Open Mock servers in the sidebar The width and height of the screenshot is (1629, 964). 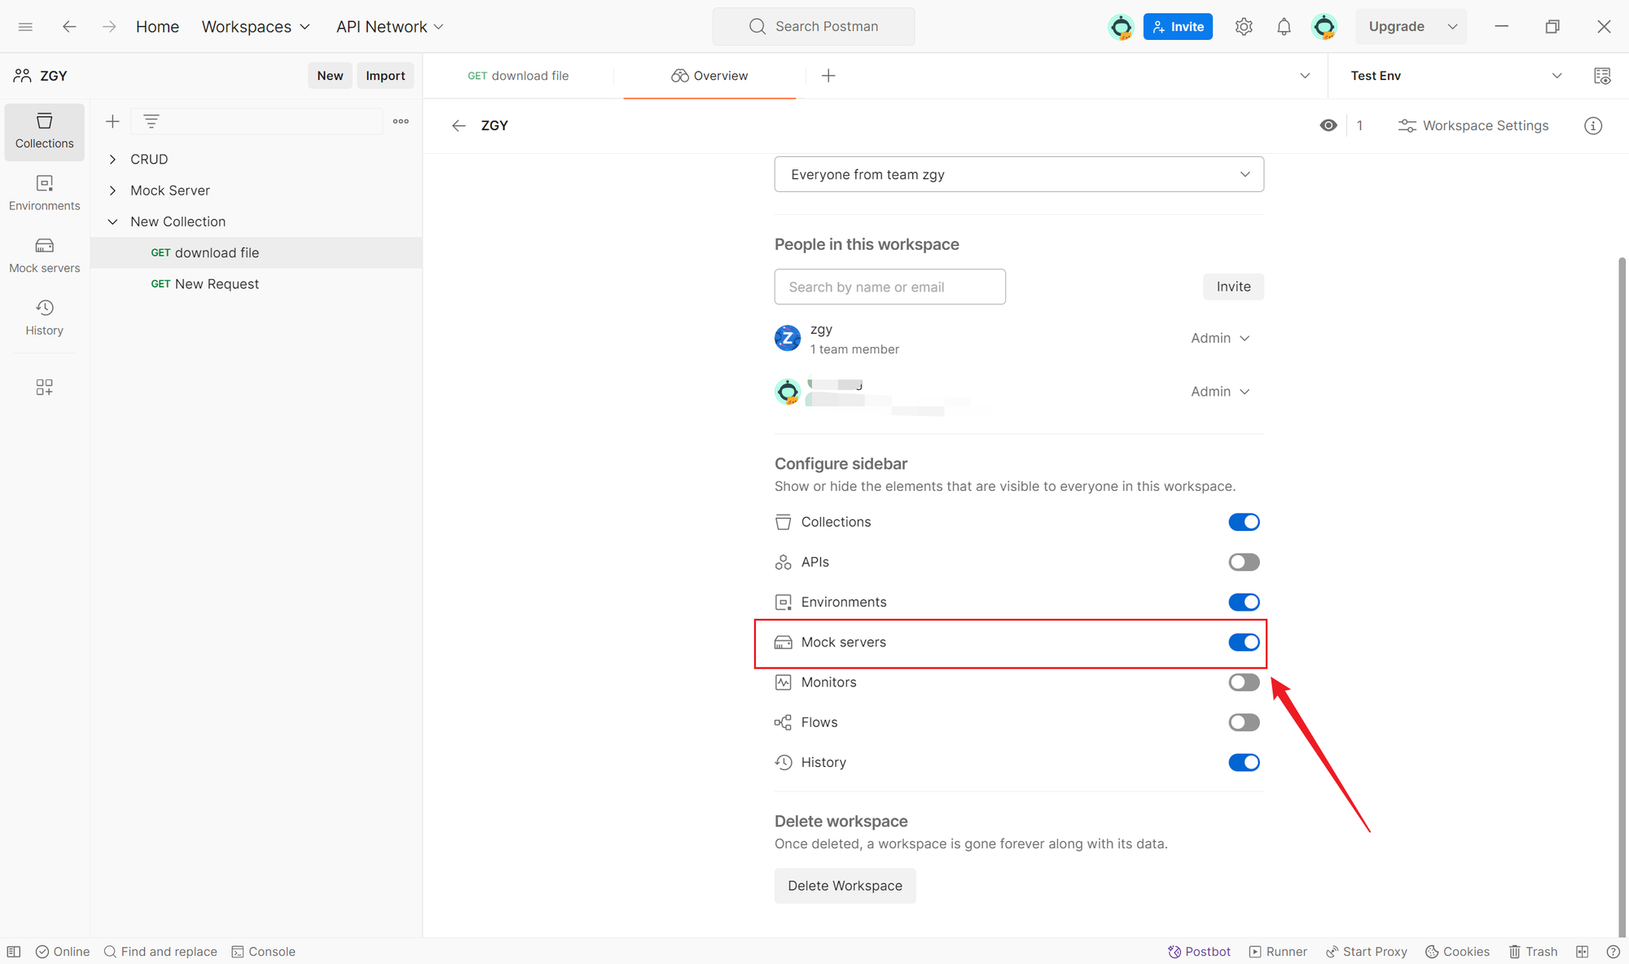(45, 256)
